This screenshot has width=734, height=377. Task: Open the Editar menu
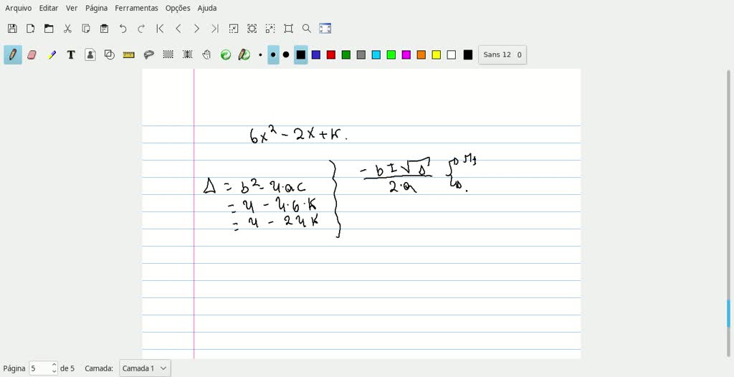(x=49, y=8)
